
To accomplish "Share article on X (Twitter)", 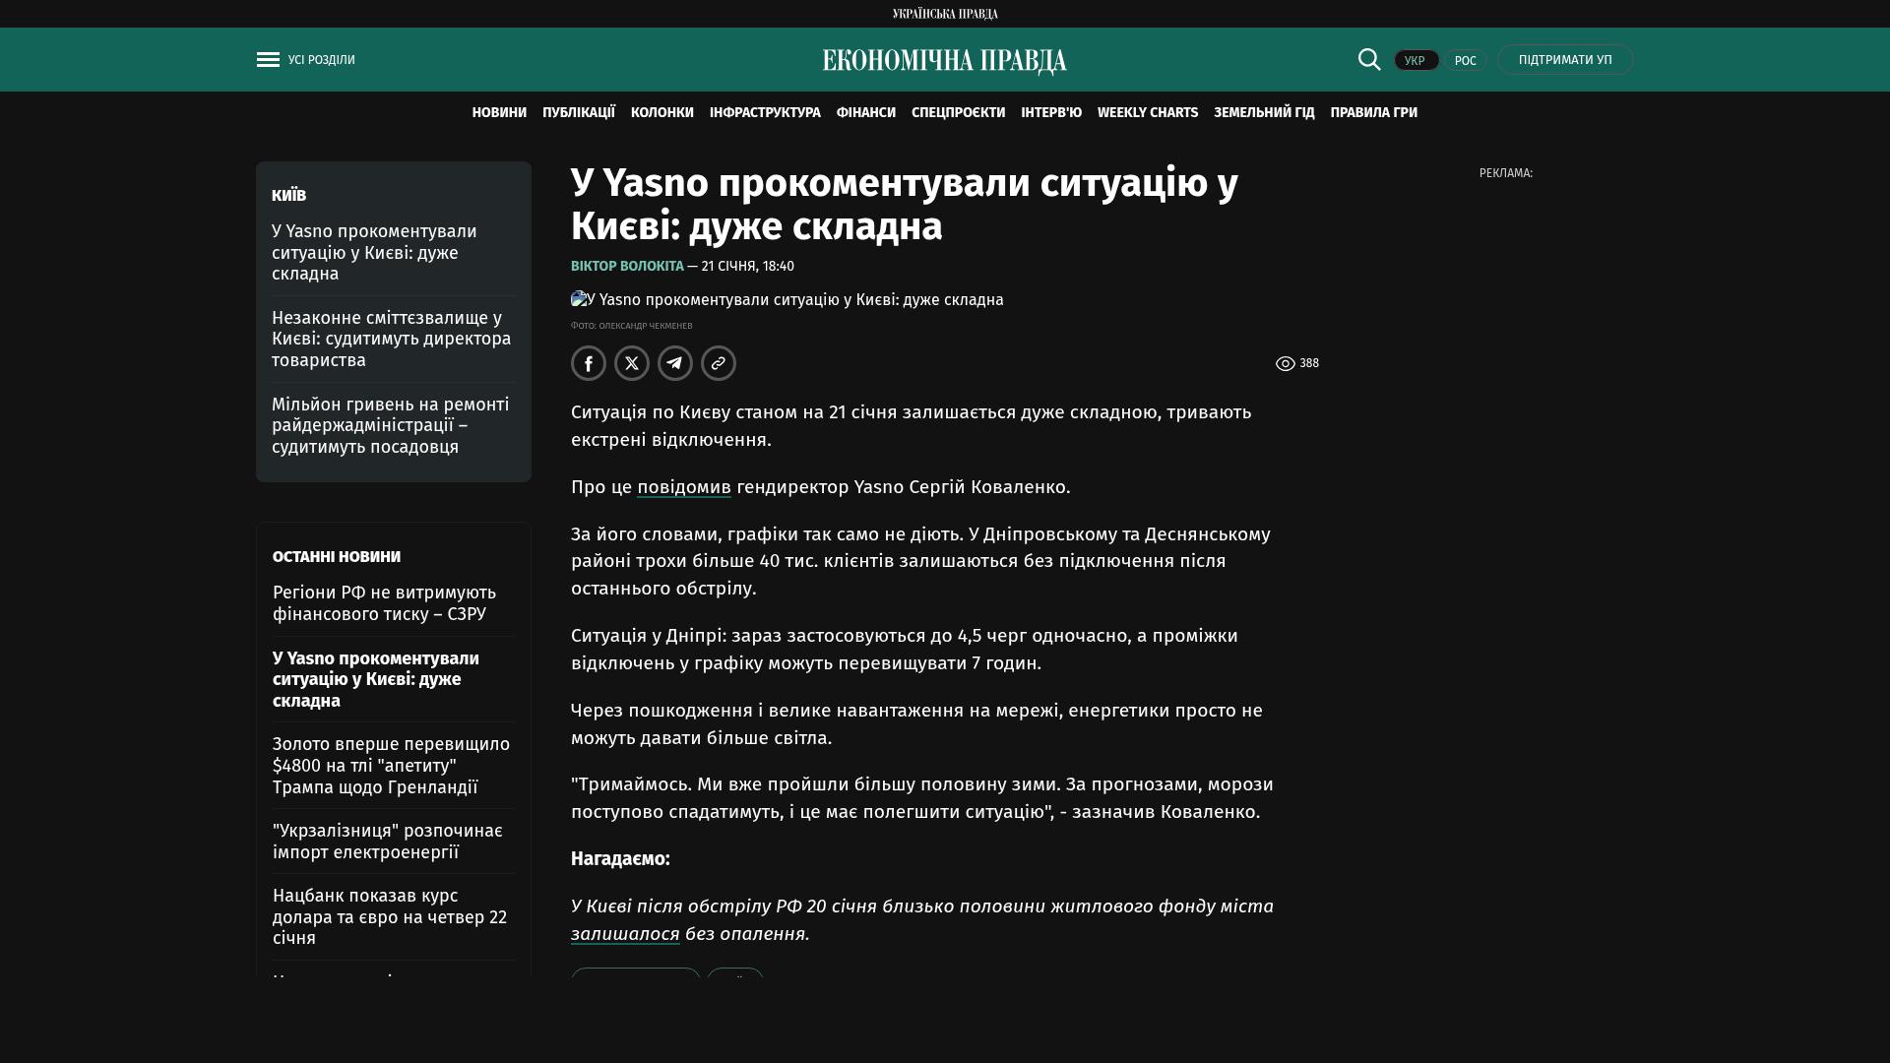I will click(x=632, y=363).
